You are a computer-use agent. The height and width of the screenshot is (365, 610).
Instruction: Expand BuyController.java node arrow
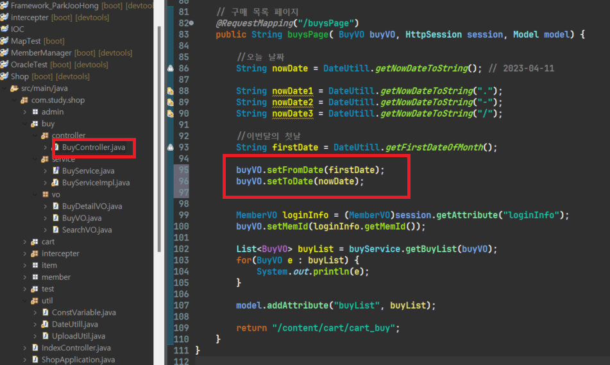click(x=45, y=148)
